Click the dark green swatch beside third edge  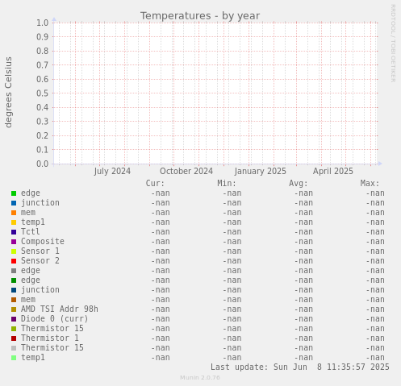[x=14, y=280]
